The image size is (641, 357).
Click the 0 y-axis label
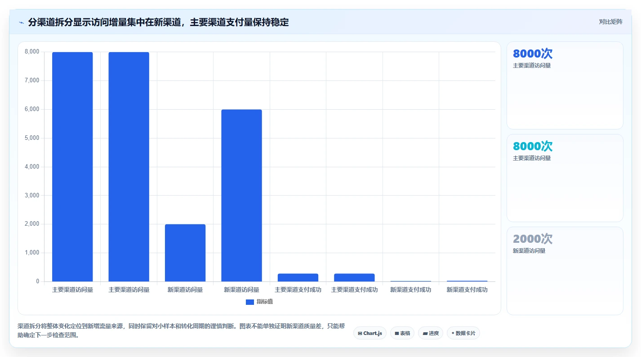pos(38,281)
